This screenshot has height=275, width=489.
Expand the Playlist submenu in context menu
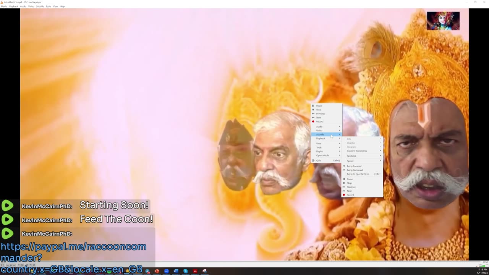pyautogui.click(x=326, y=151)
